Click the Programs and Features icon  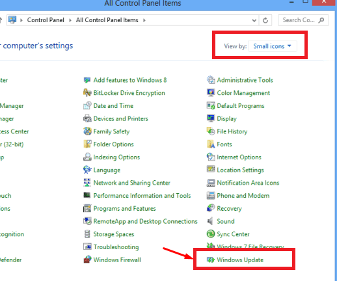(87, 209)
